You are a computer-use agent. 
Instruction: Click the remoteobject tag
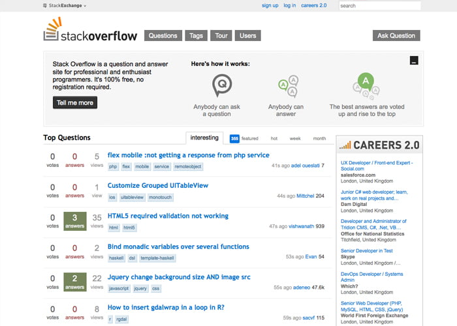pos(188,166)
